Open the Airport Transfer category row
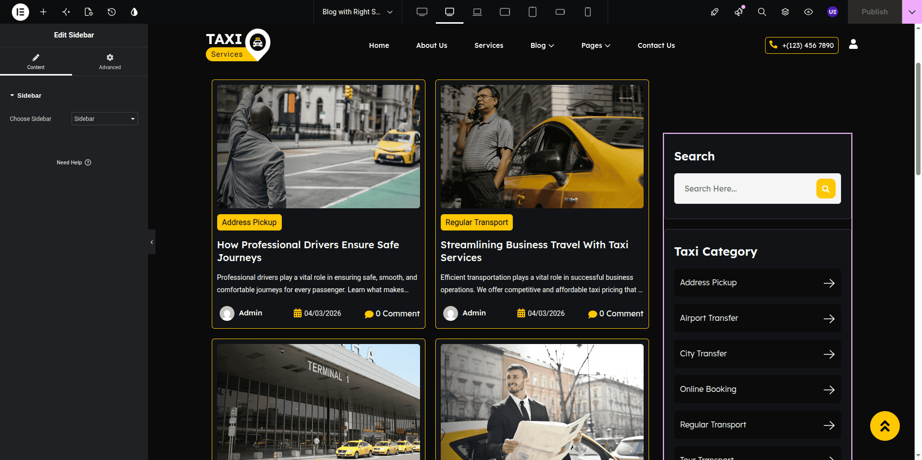Image resolution: width=922 pixels, height=460 pixels. pyautogui.click(x=758, y=318)
